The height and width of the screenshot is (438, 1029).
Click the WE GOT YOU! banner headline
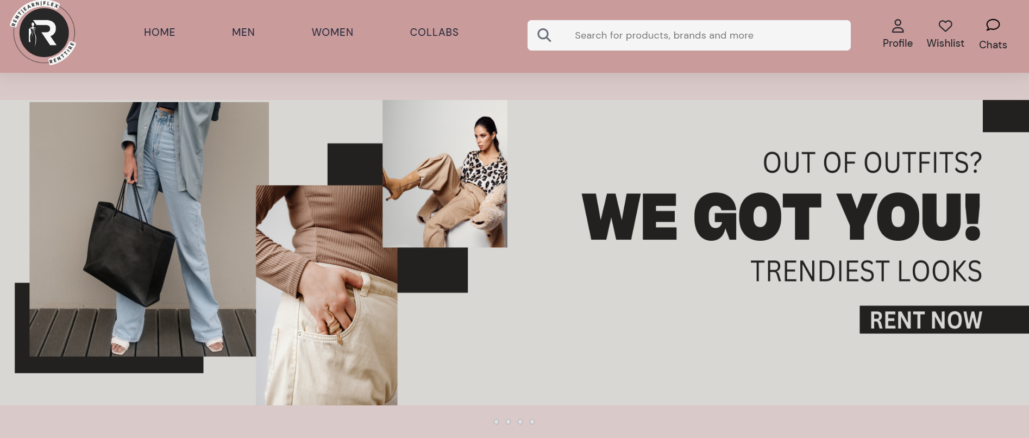click(781, 216)
